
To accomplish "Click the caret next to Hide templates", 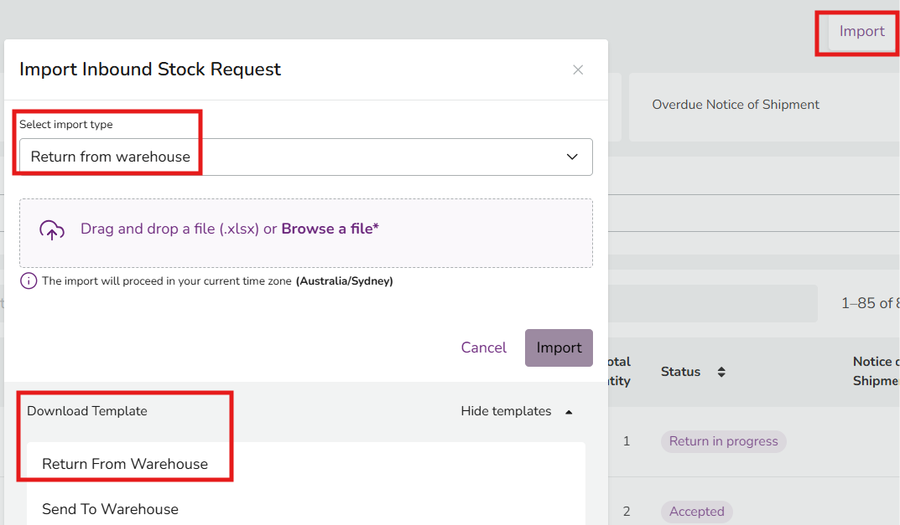I will (570, 412).
